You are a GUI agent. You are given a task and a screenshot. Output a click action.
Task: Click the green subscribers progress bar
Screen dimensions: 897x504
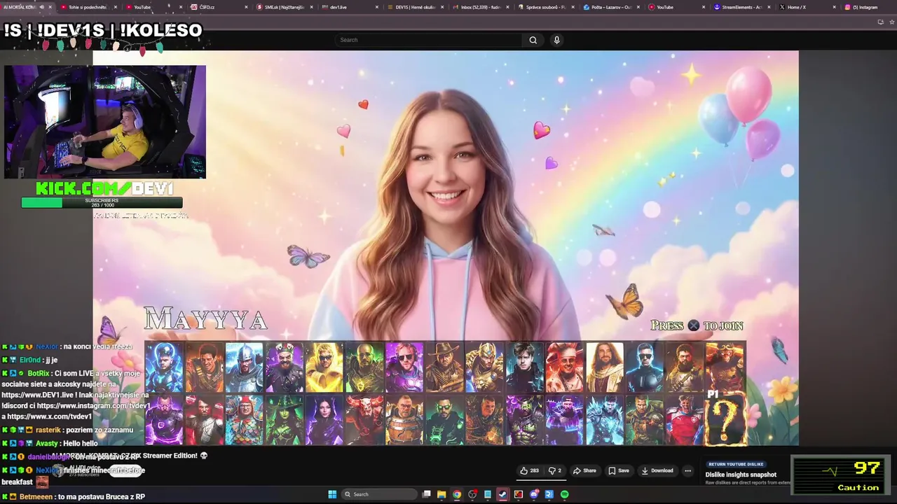[102, 202]
